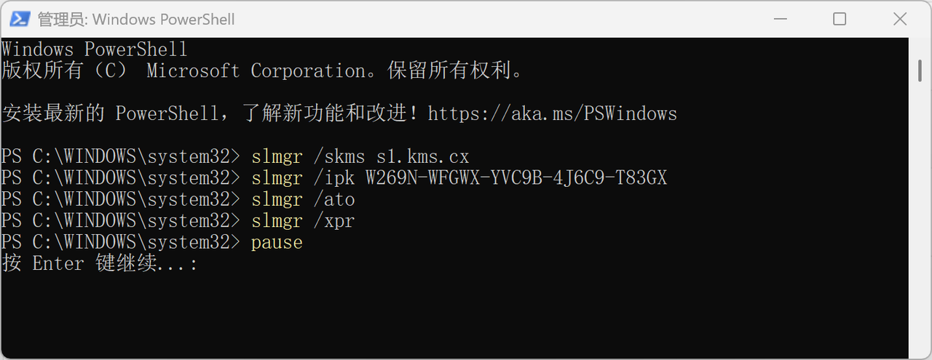Click the W269N product key text
The height and width of the screenshot is (360, 932).
tap(516, 177)
